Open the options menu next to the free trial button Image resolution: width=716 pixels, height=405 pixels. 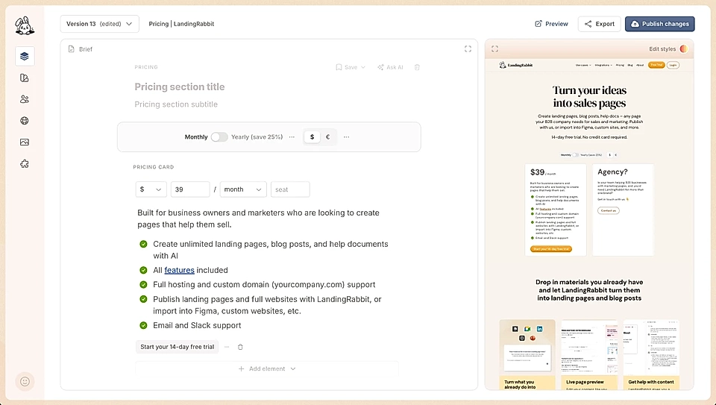click(227, 347)
